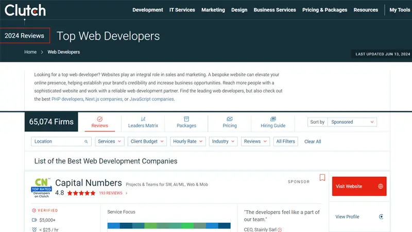Follow the Next.js companies link
Viewport: 412px width, 232px height.
coord(104,99)
